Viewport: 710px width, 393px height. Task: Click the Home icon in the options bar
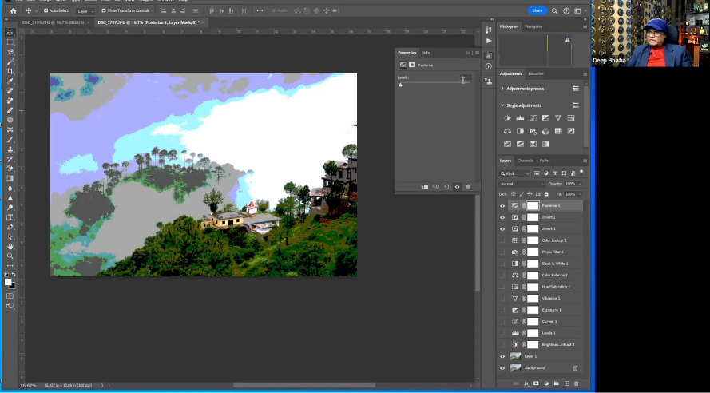tap(13, 10)
